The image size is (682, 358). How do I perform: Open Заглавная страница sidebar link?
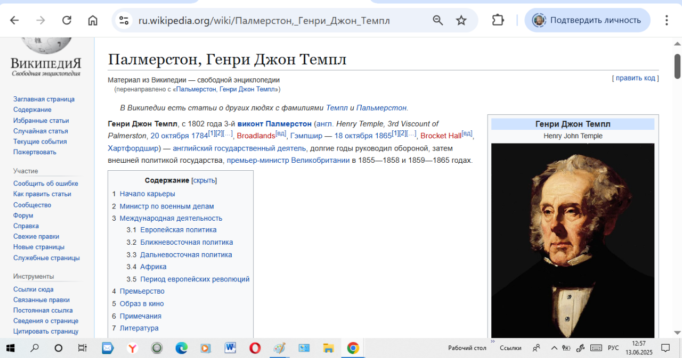coord(44,99)
